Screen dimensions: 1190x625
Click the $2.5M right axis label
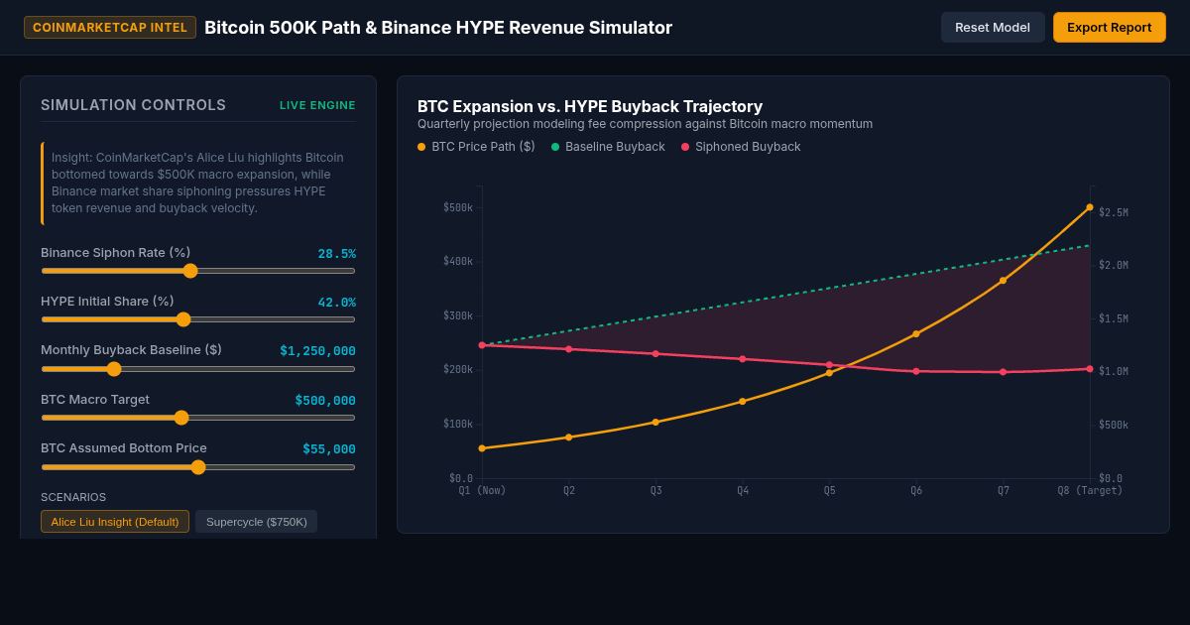point(1113,212)
